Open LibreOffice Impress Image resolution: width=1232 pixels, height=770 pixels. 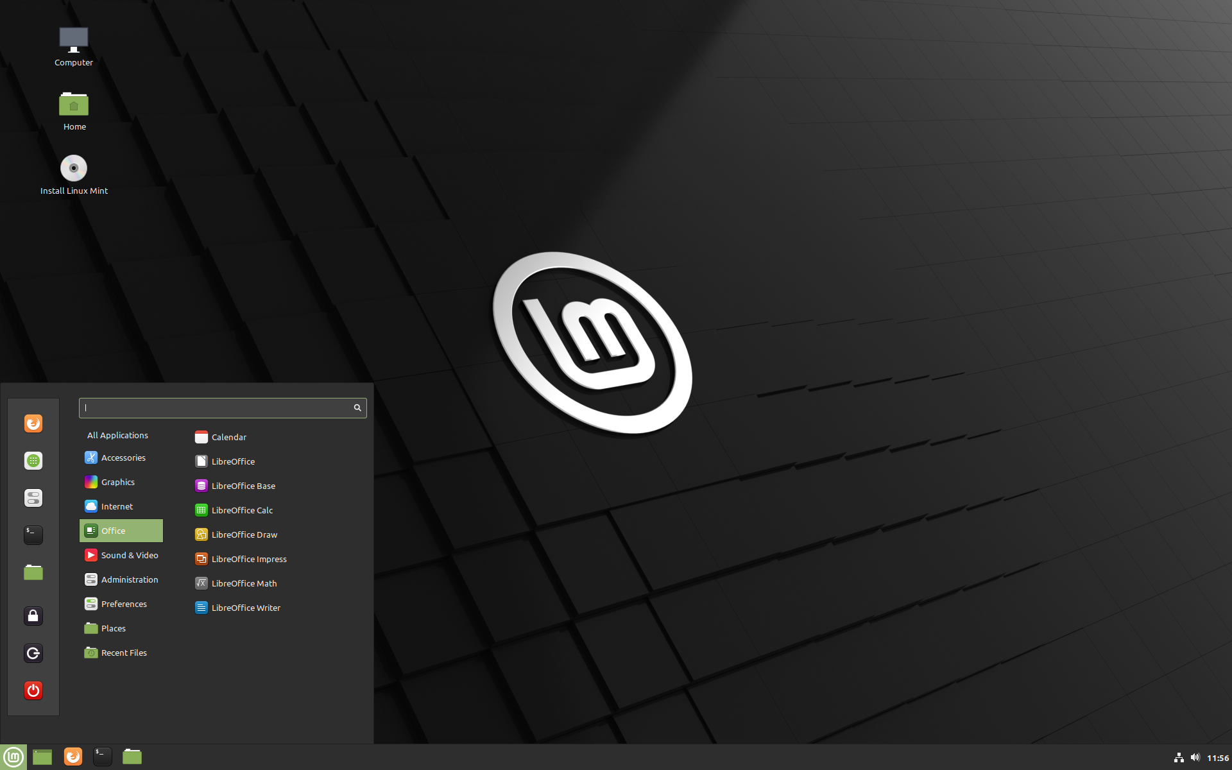point(249,558)
